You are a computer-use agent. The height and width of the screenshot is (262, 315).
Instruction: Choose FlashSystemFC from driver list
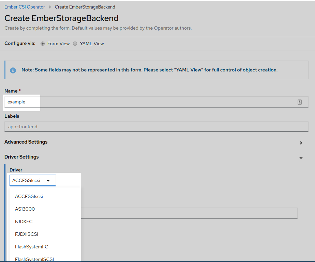click(32, 247)
